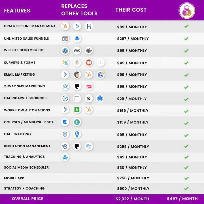The width and height of the screenshot is (204, 204).
Task: Click the Teachable icon in Courses row
Action: coord(77,122)
